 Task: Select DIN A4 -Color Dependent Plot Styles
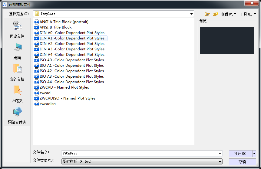tap(72, 55)
